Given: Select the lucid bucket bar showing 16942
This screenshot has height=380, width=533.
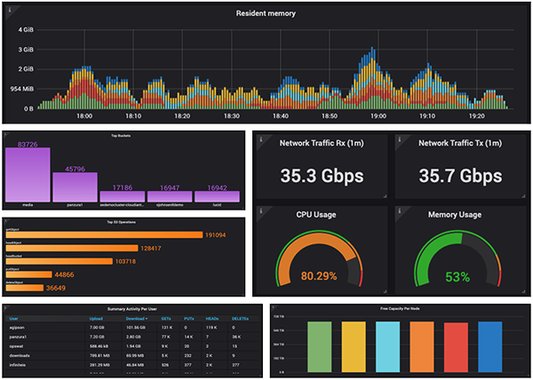Looking at the screenshot, I should click(x=217, y=196).
